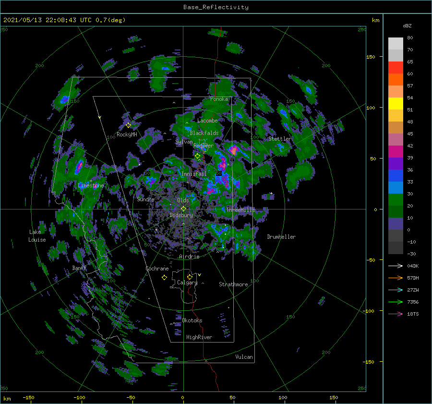Viewport: 432px width, 404px height.
Task: Click the orange 57DM arrow in legend
Action: (396, 278)
